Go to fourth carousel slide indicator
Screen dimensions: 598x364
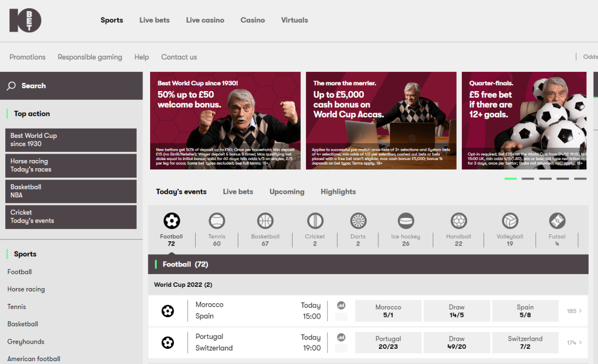tap(562, 179)
